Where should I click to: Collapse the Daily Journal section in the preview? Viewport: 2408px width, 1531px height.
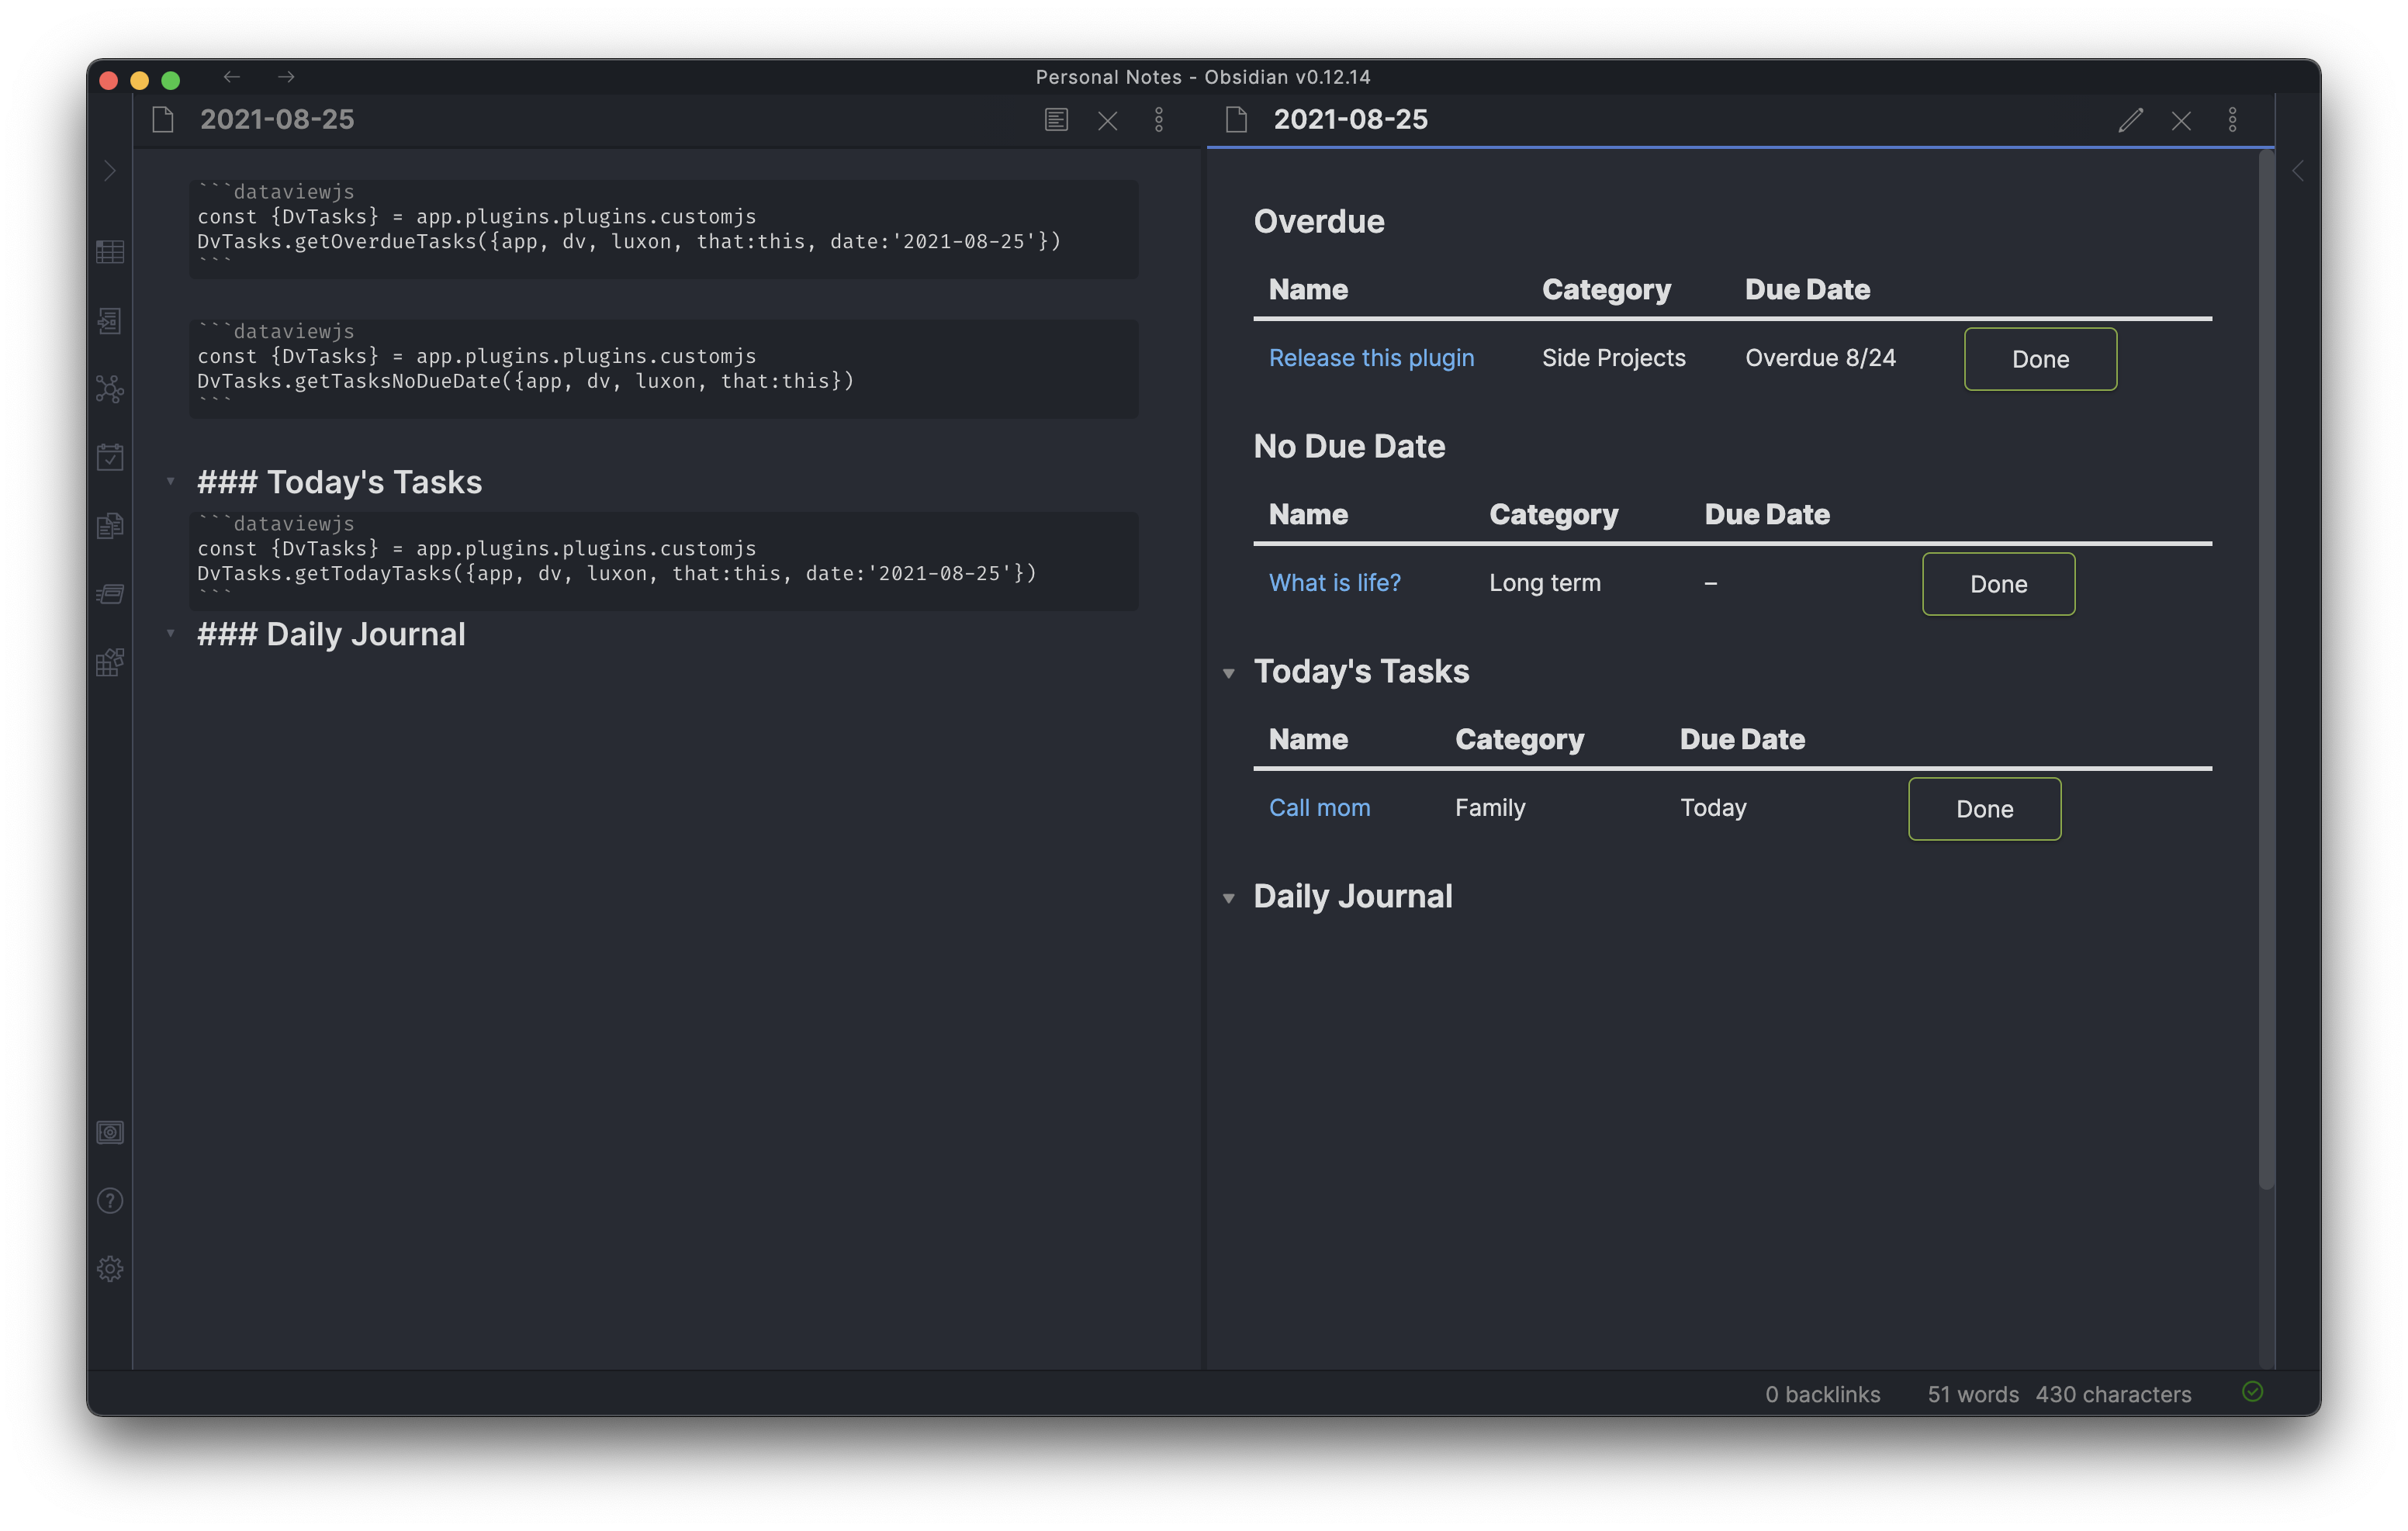[1229, 898]
